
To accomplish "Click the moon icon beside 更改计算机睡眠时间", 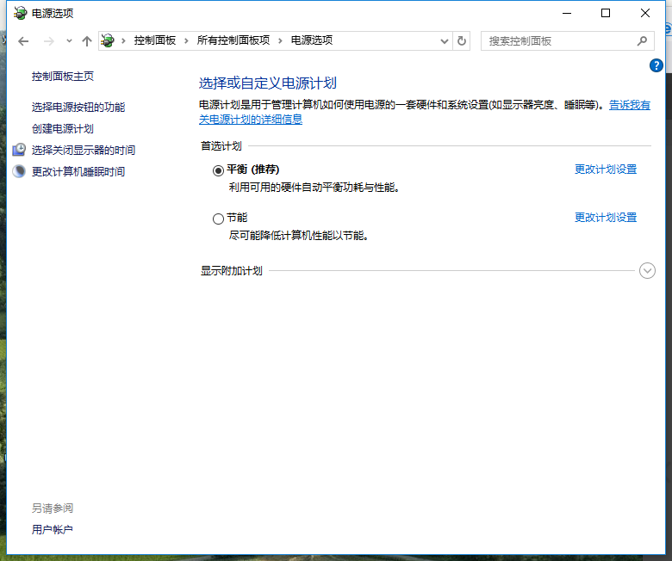I will 19,171.
